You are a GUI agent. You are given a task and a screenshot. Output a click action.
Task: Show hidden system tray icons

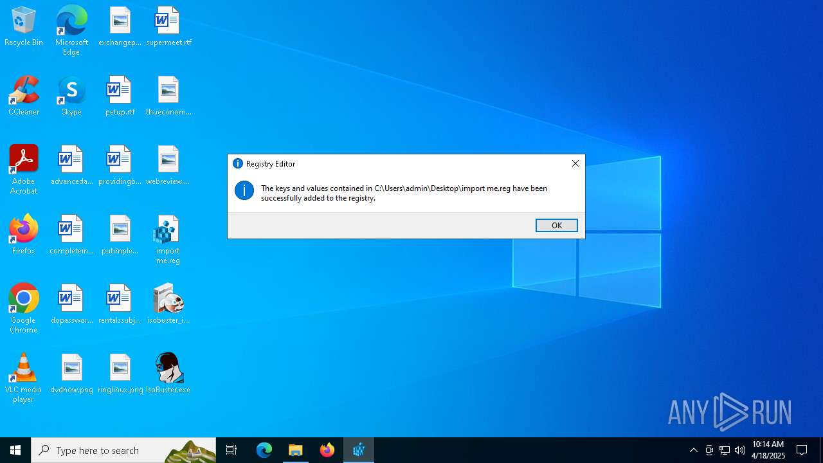[693, 450]
